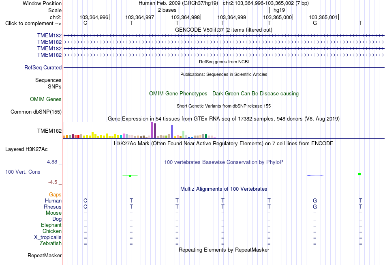Click the Layered H3K27Ac track label
This screenshot has height=265, width=385.
point(26,149)
